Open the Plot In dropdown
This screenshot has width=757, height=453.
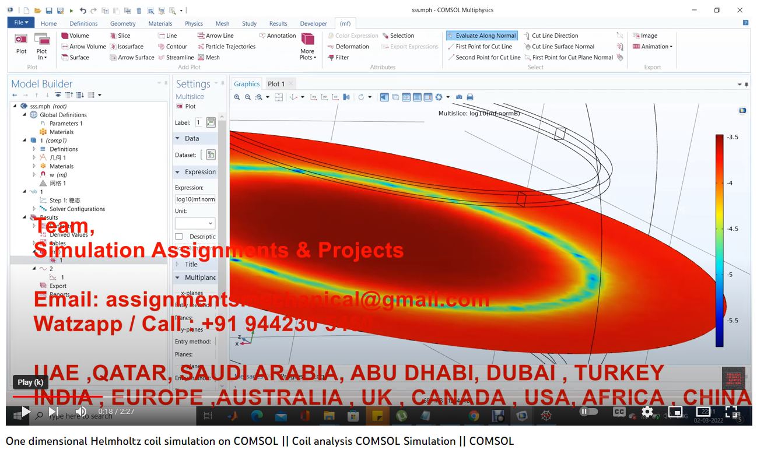(x=41, y=46)
